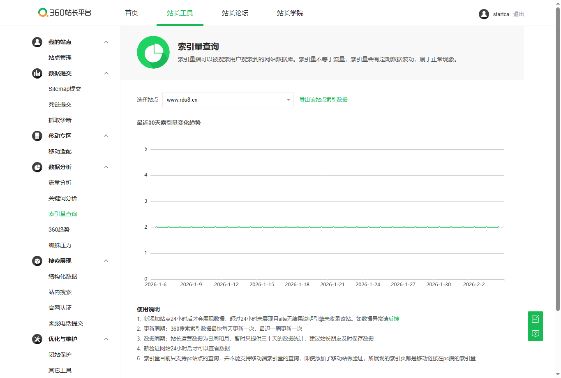Click 导出该站点索引数据 export link
Viewport: 561px width, 378px height.
[x=323, y=100]
